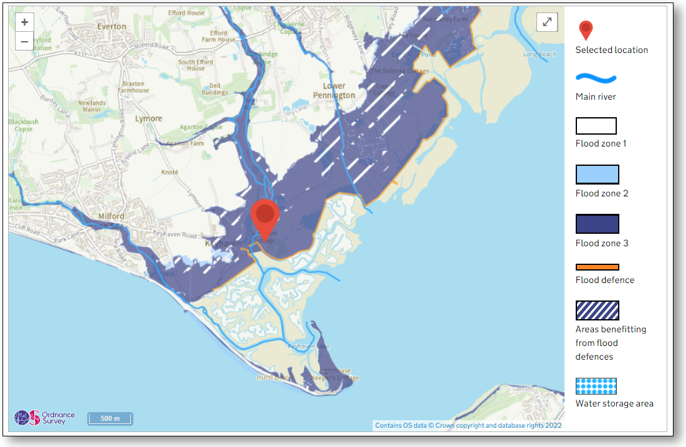This screenshot has height=447, width=686.
Task: Click the Selected location legend text
Action: (611, 50)
